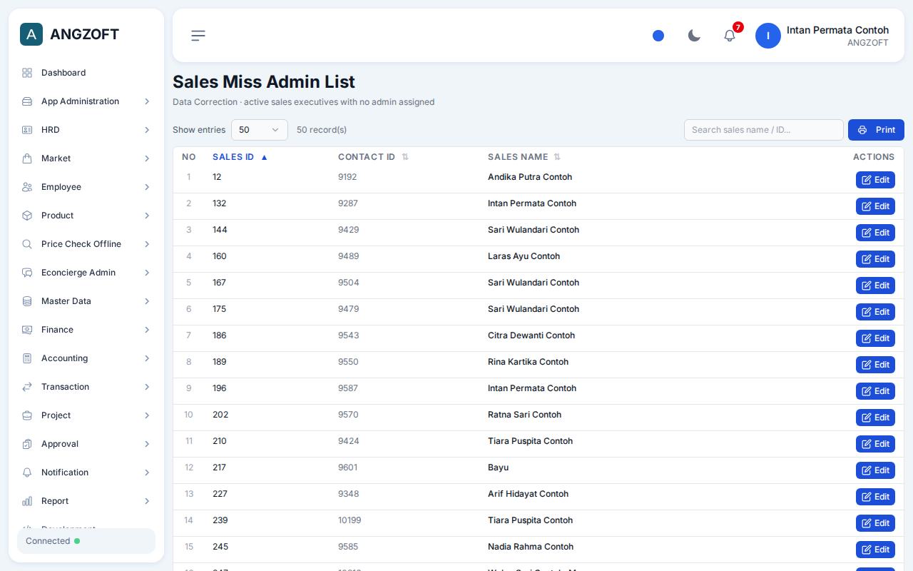The width and height of the screenshot is (913, 571).
Task: Click the Price Check Offline magnifier icon
Action: click(27, 244)
